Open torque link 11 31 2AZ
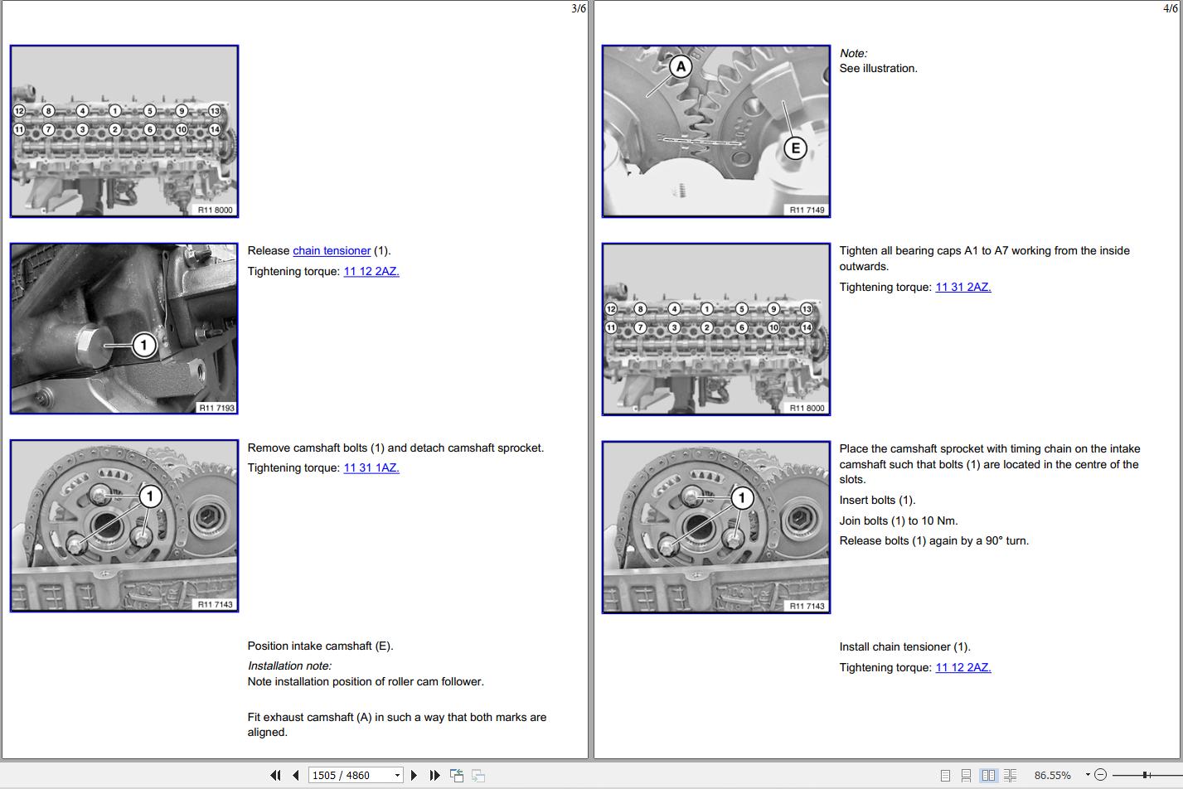 963,287
